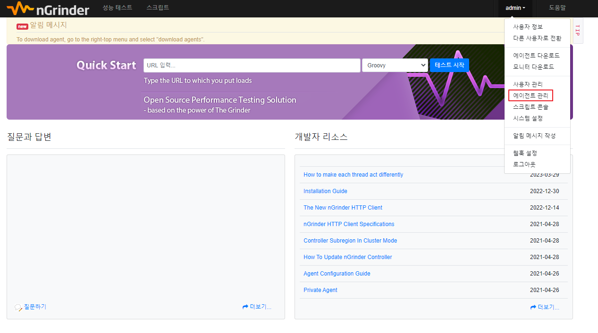598x333 pixels.
Task: Open nGrinder HTTP Client Specifications link
Action: click(349, 224)
